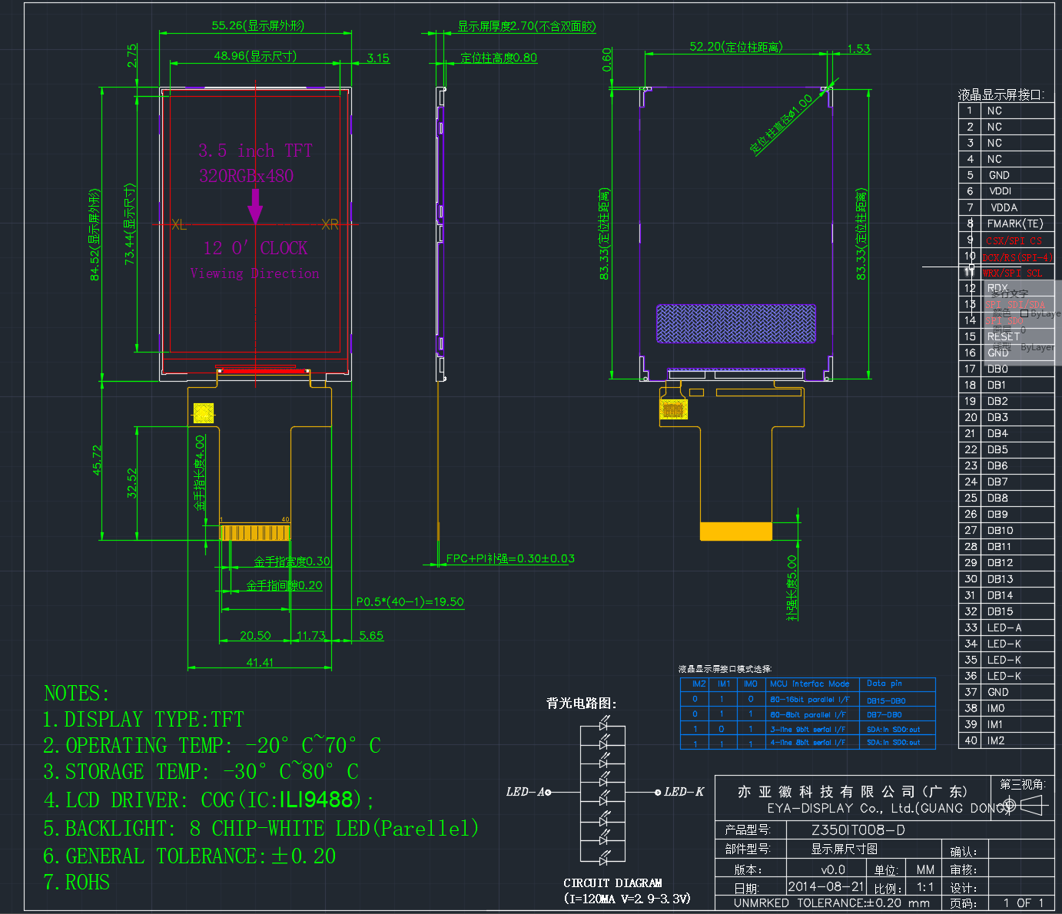Click the ByLayer color swatch in the tooltip
Screen dimensions: 1062x914
coord(1024,313)
